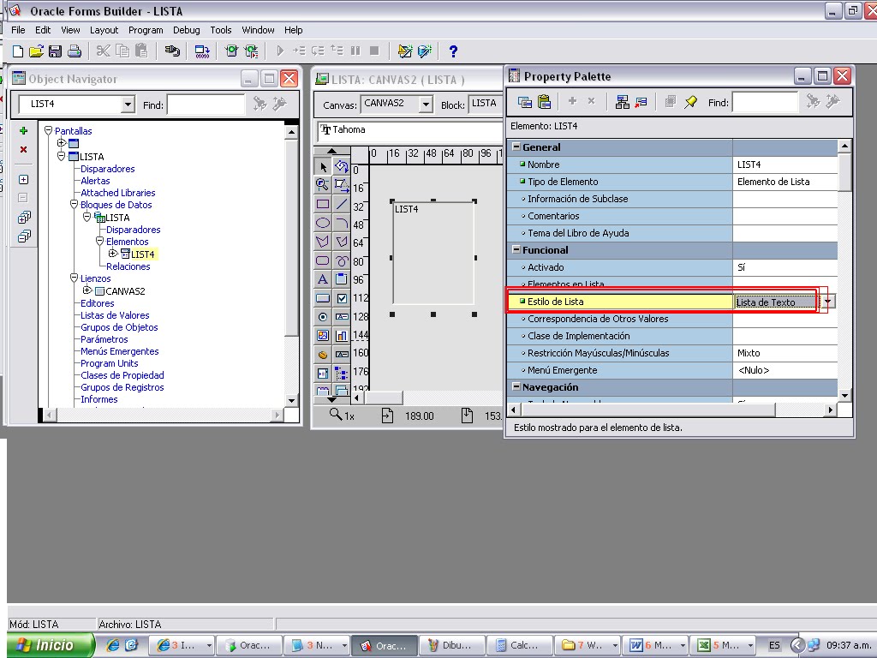Click green plus Create icon in Object Navigator
The height and width of the screenshot is (658, 877).
point(23,131)
